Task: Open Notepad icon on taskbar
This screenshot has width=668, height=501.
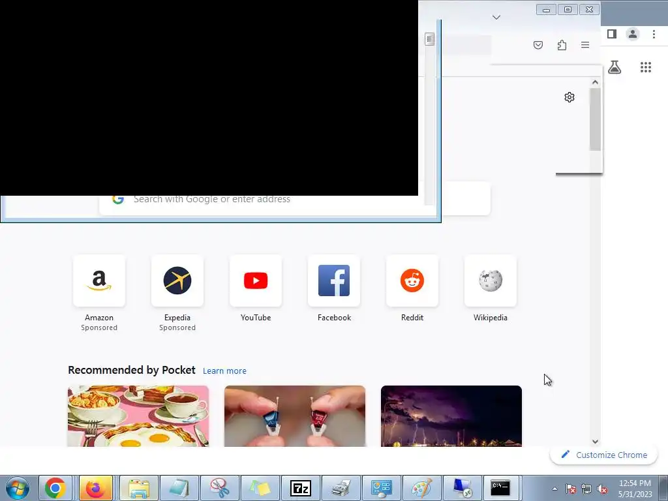Action: 179,488
